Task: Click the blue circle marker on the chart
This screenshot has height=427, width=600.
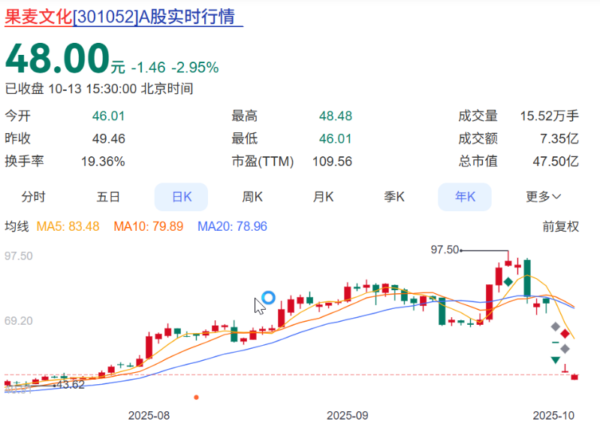Action: (x=267, y=298)
